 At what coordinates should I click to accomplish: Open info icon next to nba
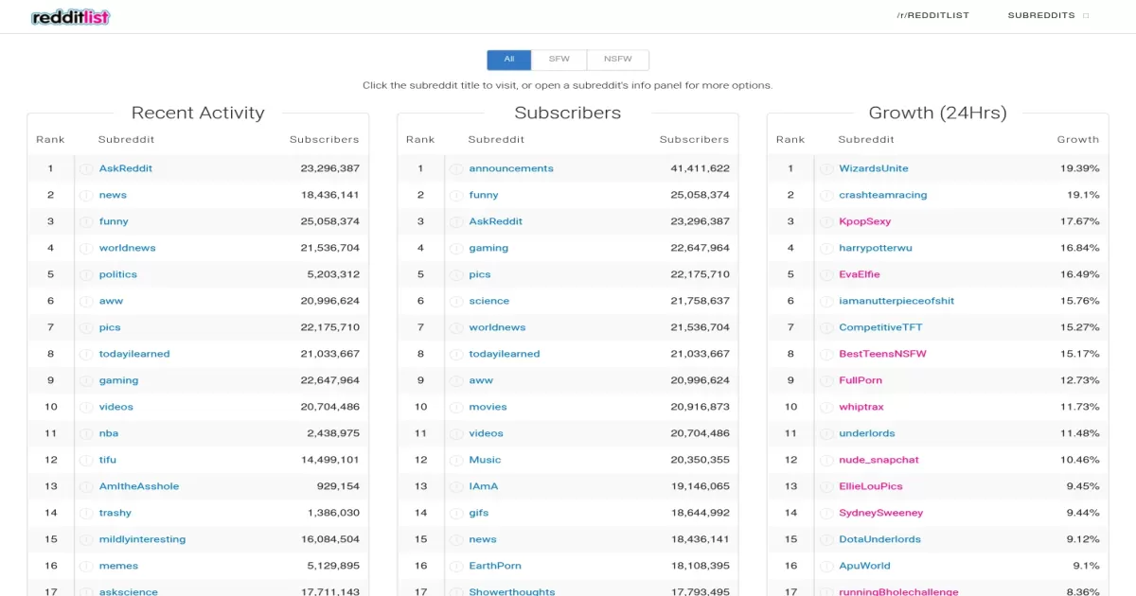[x=85, y=433]
